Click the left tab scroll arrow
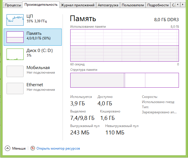Image resolution: width=188 pixels, height=159 pixels. 178,5
